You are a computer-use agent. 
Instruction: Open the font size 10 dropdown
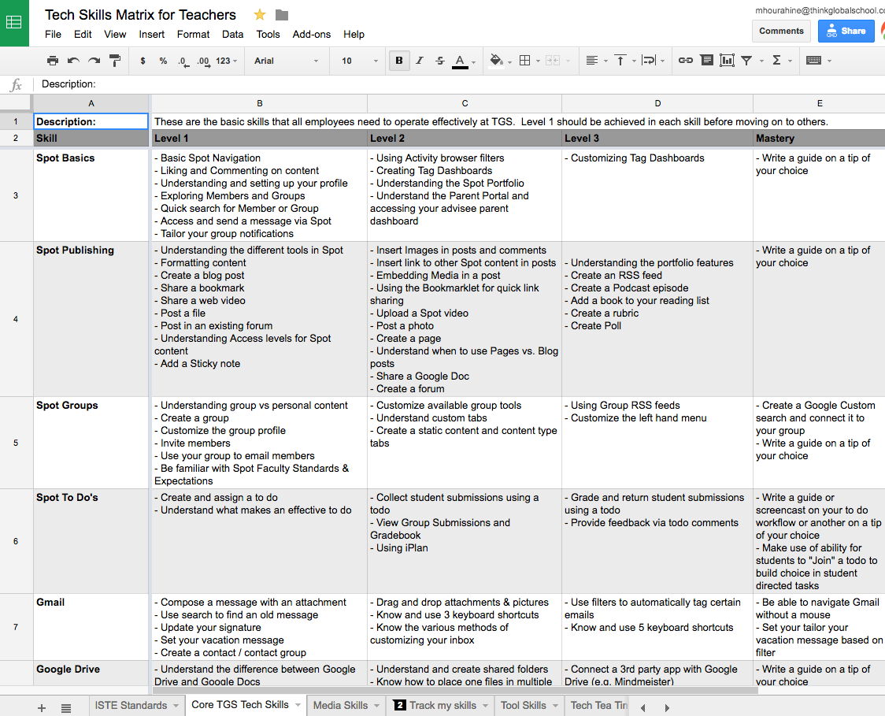click(360, 61)
